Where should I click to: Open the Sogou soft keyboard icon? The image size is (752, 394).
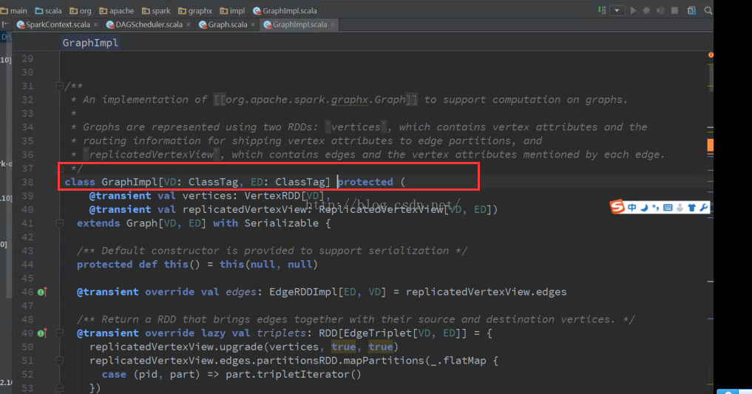[x=668, y=208]
